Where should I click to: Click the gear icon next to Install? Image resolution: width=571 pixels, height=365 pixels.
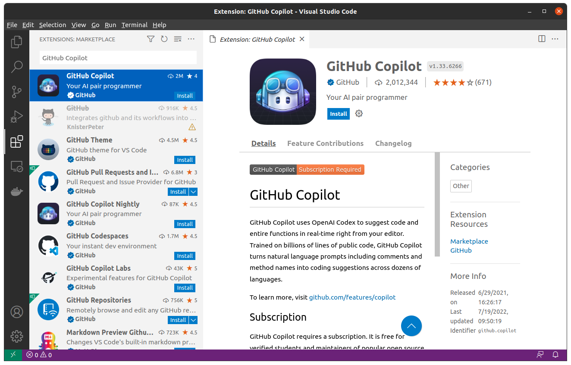pyautogui.click(x=358, y=113)
